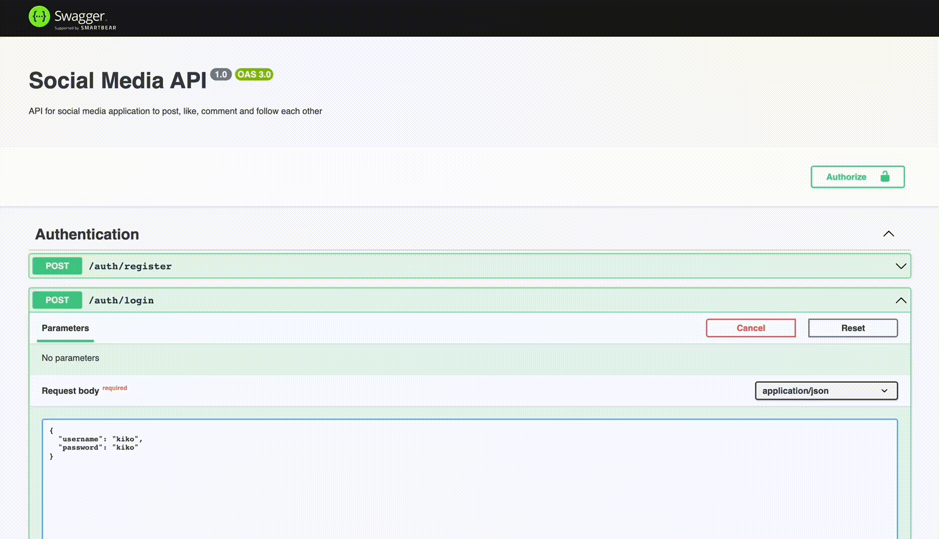
Task: Click the 1.0 version badge
Action: pos(221,74)
